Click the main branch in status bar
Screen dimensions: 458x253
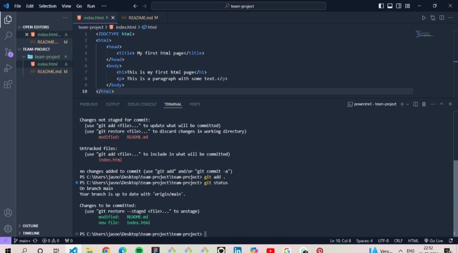[21, 241]
